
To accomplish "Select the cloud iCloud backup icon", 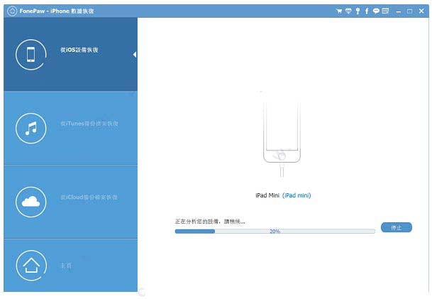I will 31,202.
